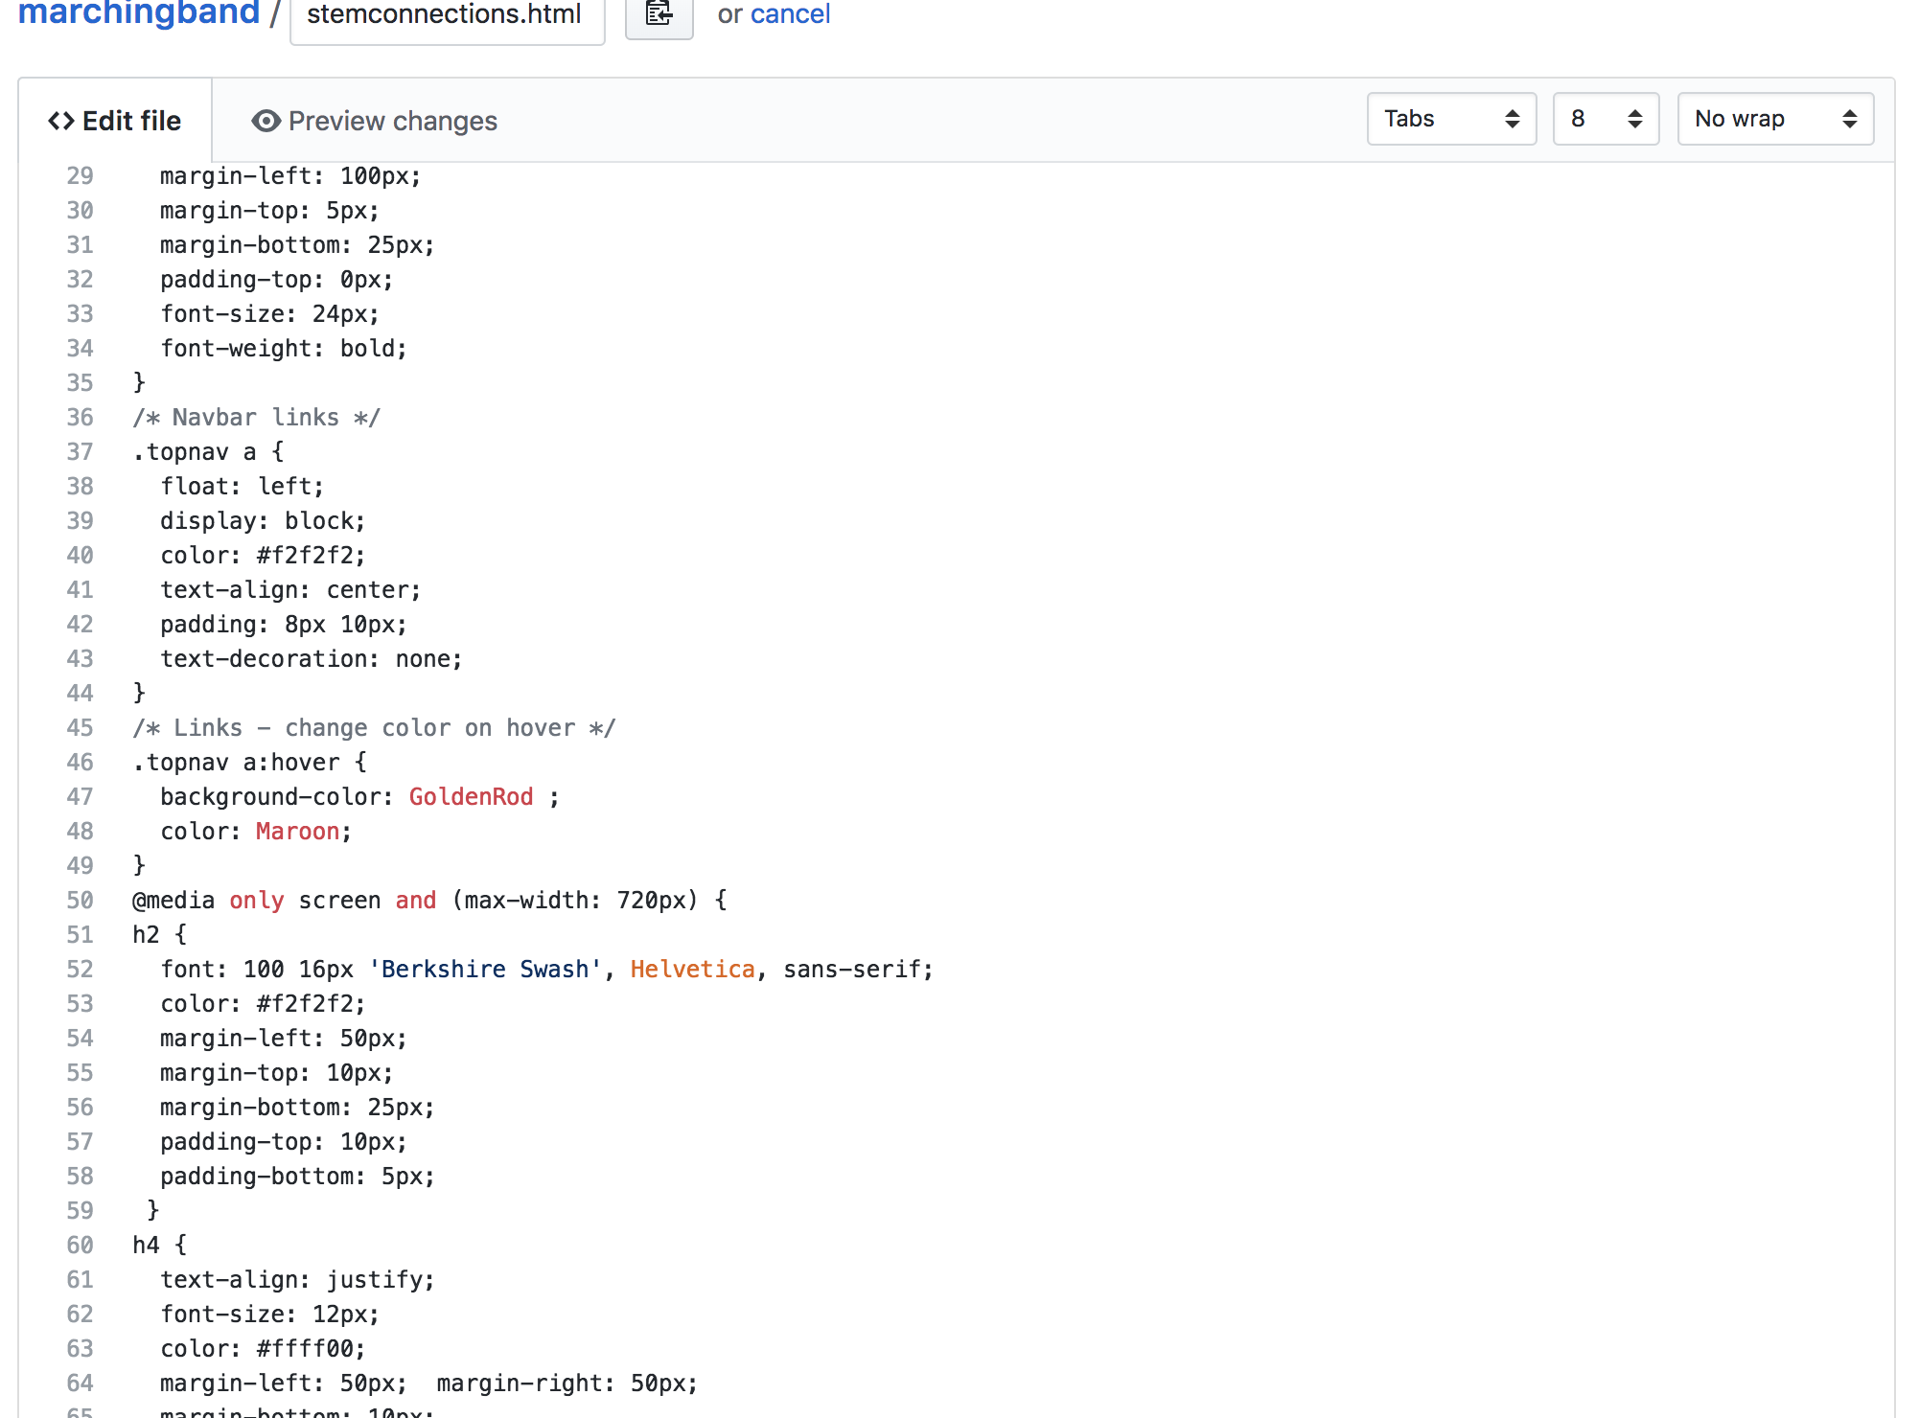
Task: Open the No wrap mode dropdown
Action: [1774, 119]
